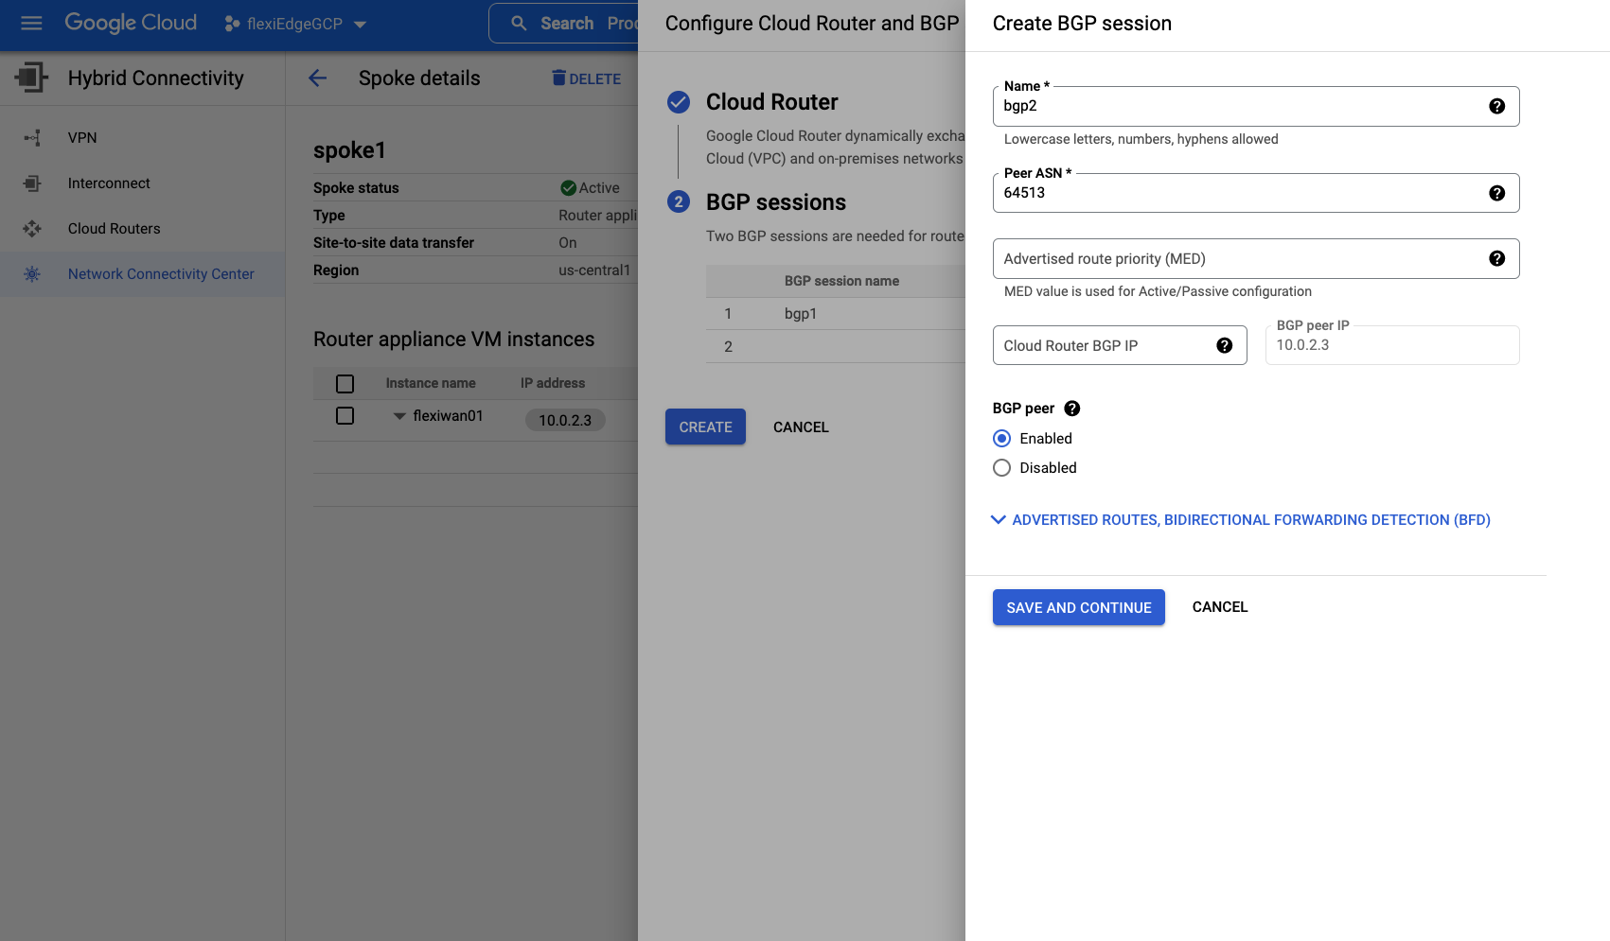Click the Hybrid Connectivity product icon
The width and height of the screenshot is (1610, 941).
point(31,78)
